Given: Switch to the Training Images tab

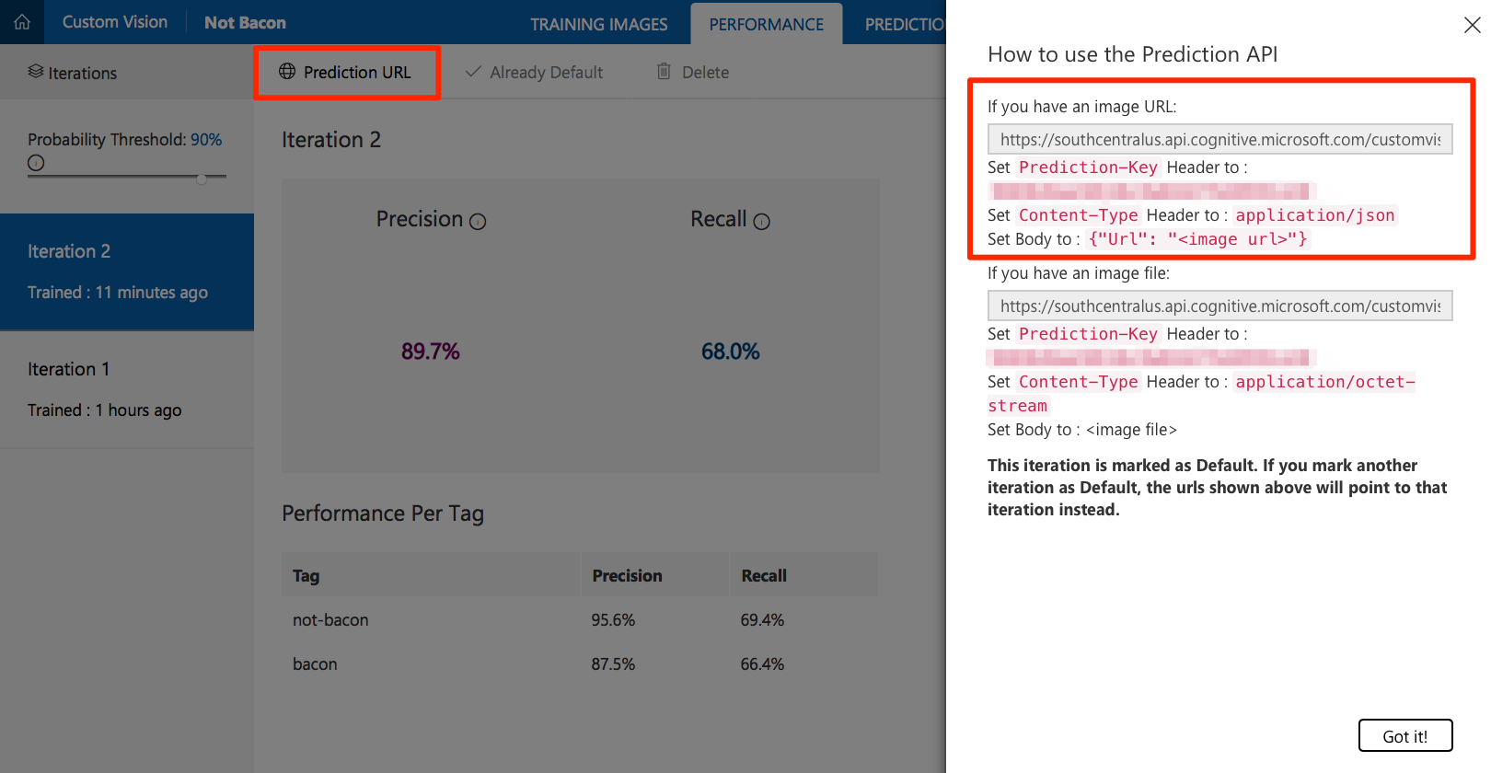Looking at the screenshot, I should coord(598,24).
